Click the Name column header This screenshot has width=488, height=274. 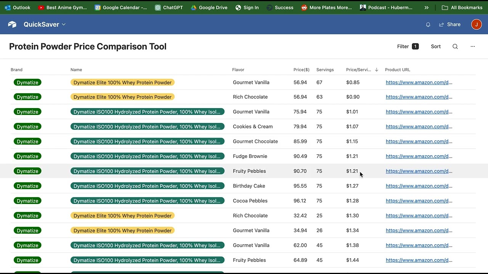pos(76,70)
